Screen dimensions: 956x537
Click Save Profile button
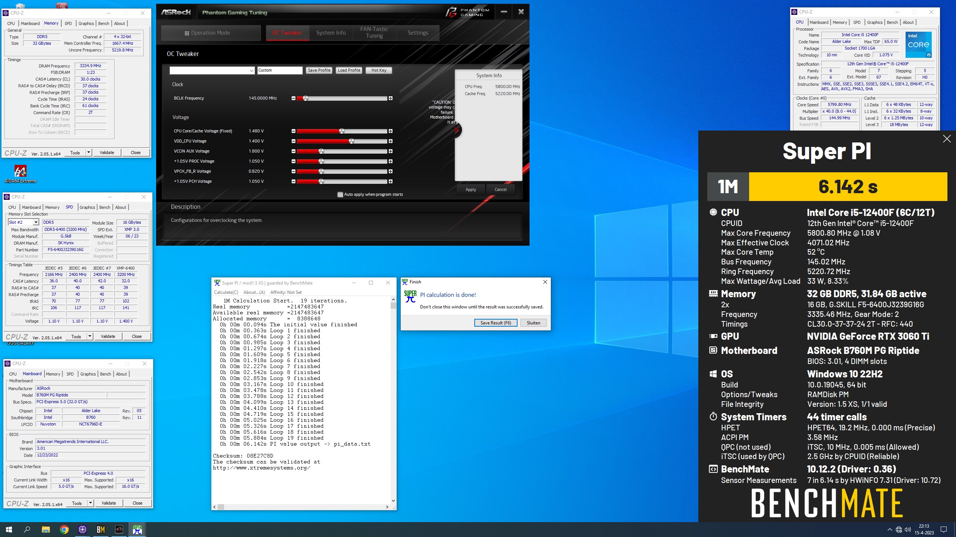[x=319, y=70]
